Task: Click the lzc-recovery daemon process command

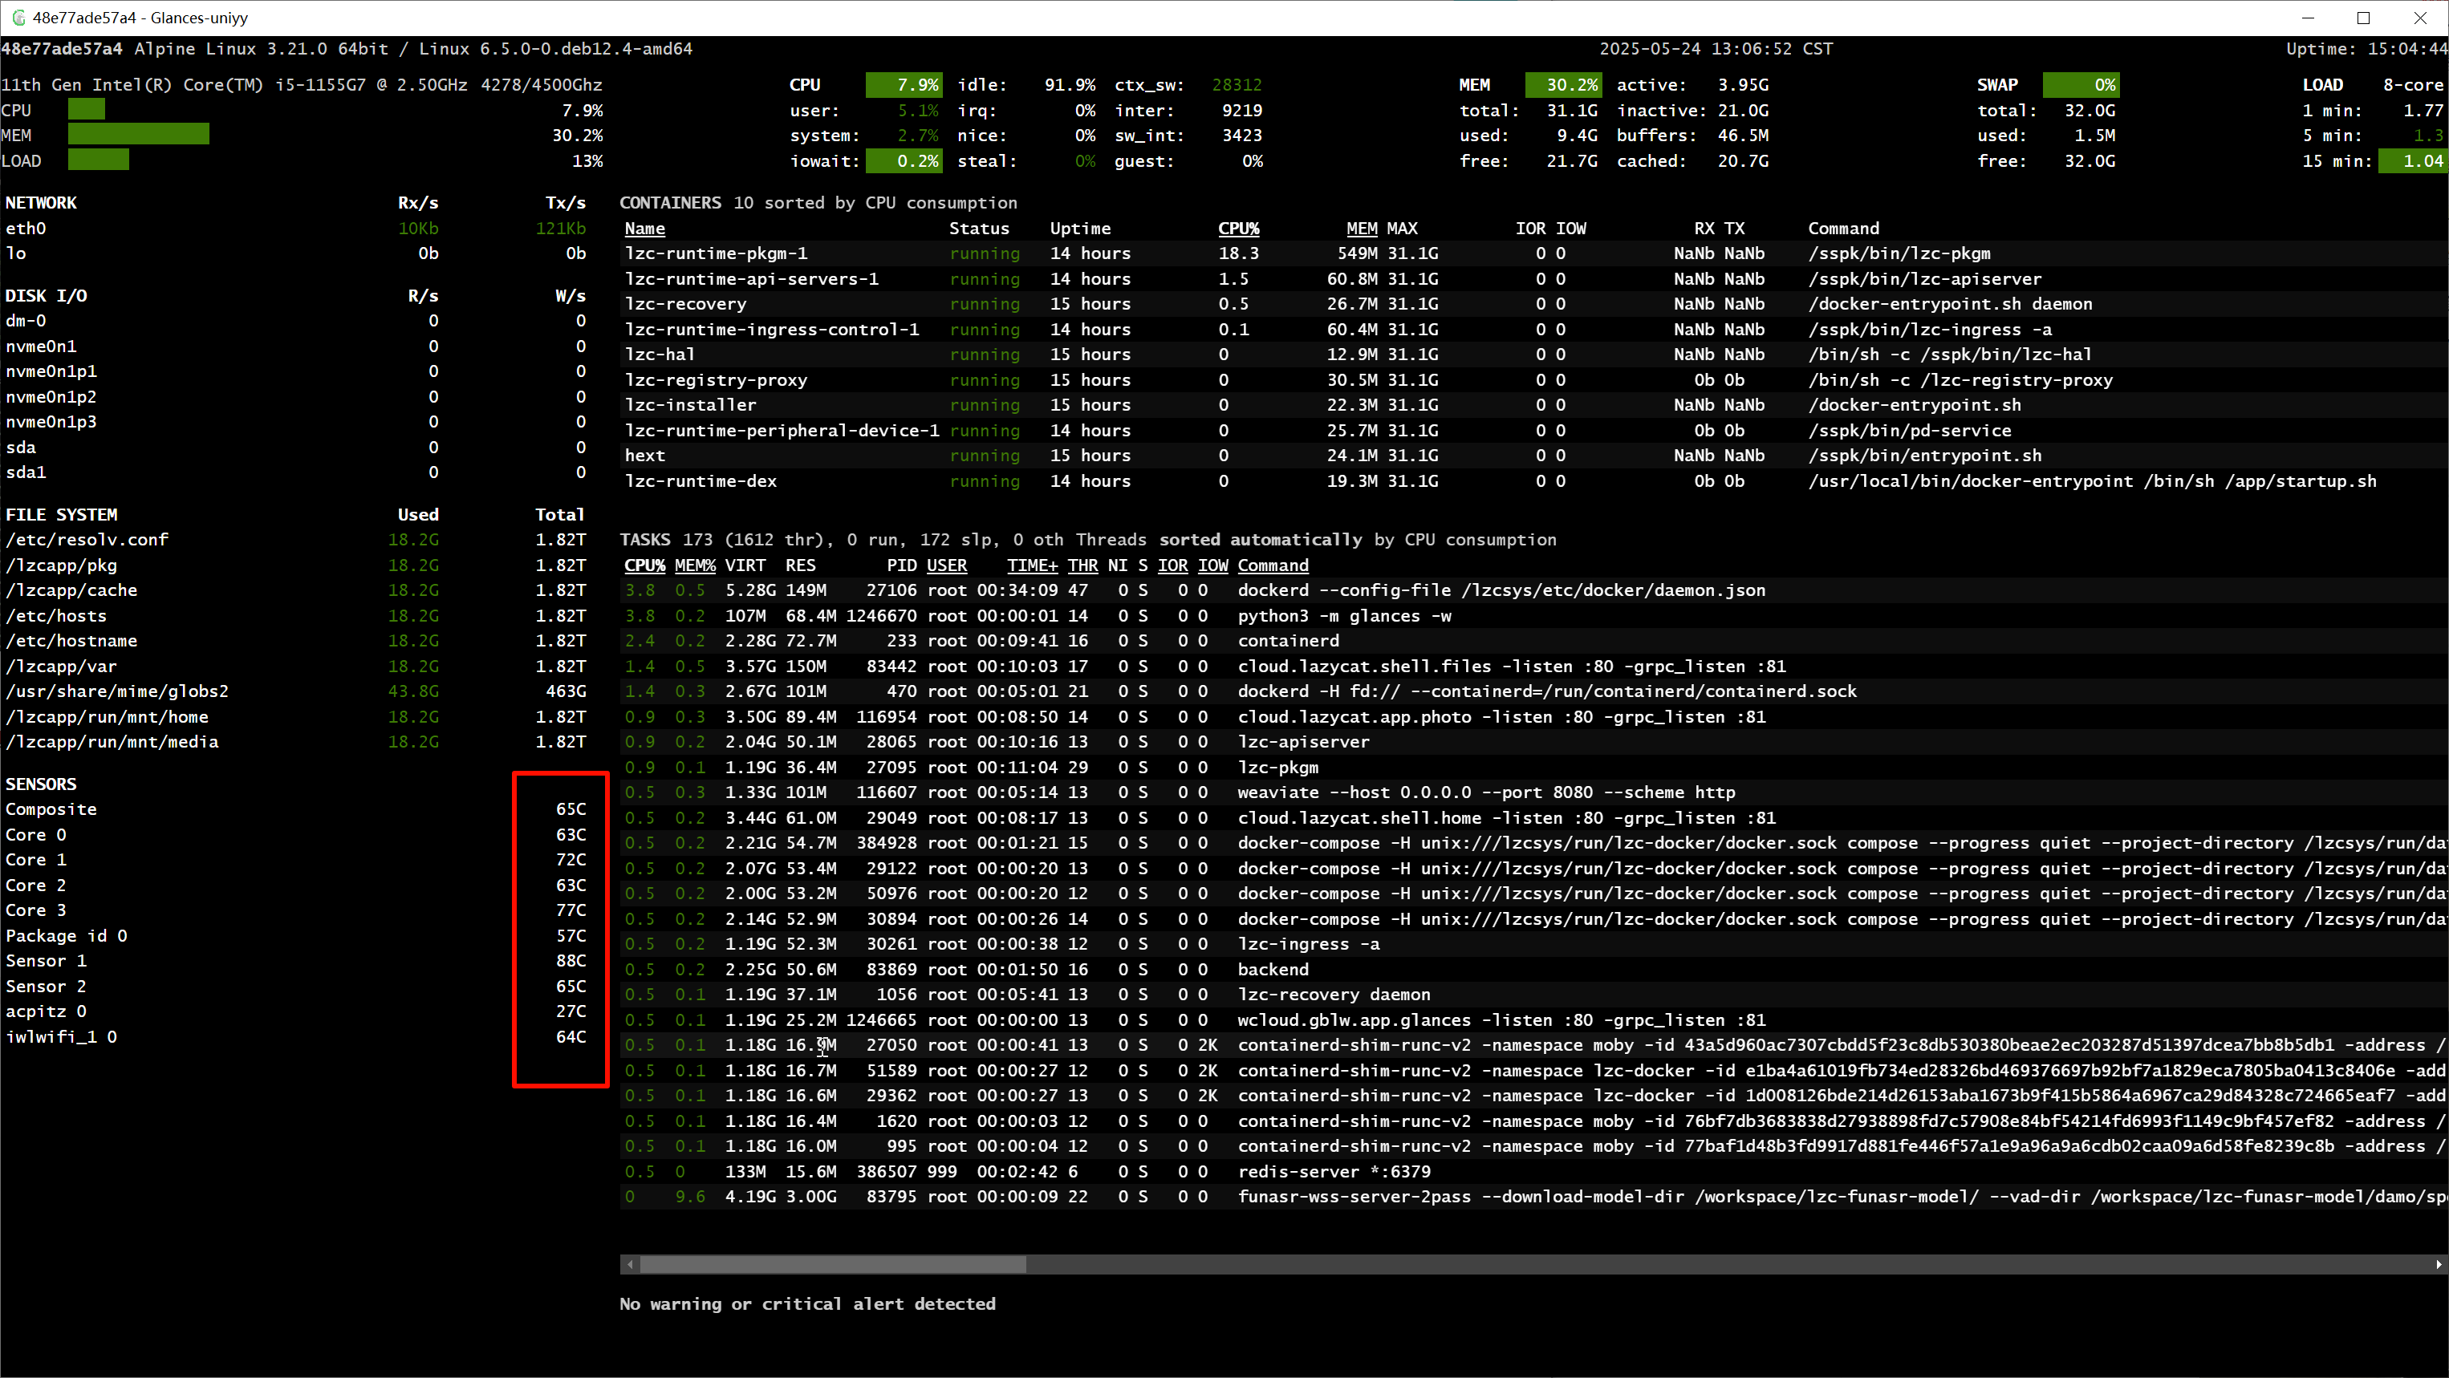Action: (x=1334, y=995)
